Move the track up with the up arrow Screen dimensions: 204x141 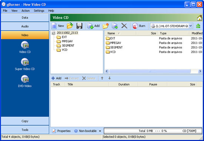(x=102, y=78)
